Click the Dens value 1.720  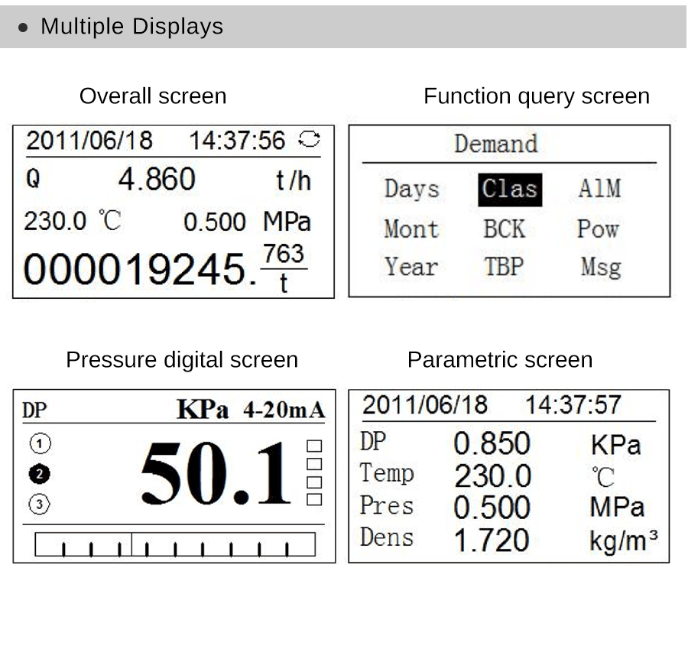click(x=491, y=540)
